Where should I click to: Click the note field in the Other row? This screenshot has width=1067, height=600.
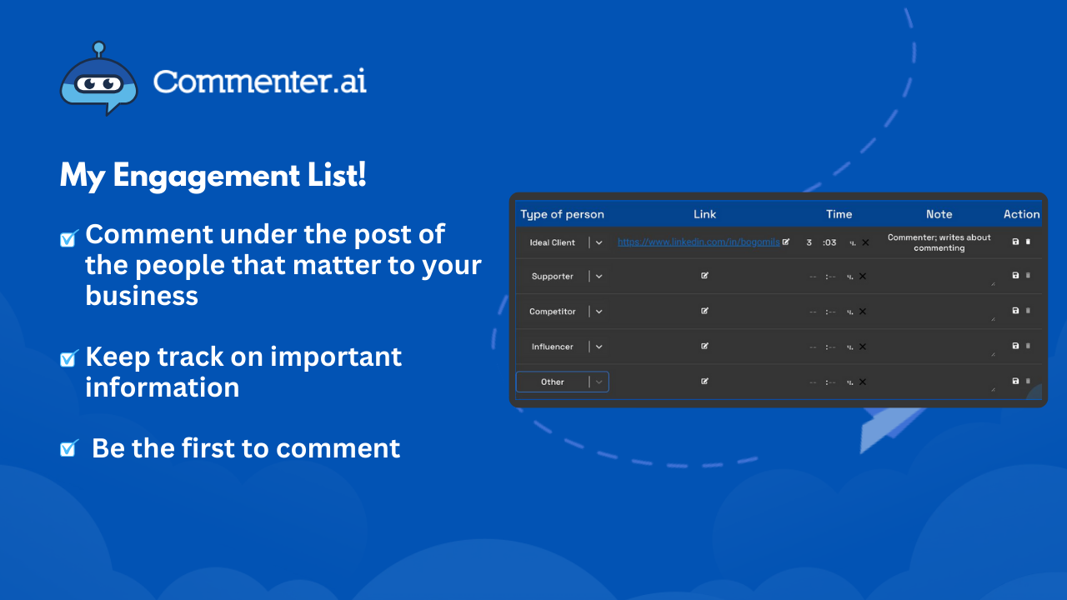pos(939,382)
